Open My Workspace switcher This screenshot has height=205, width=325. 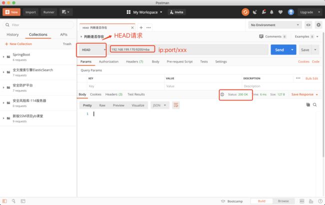(x=144, y=12)
